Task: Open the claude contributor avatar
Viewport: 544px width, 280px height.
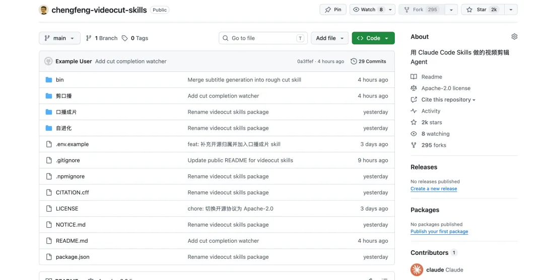Action: 417,269
